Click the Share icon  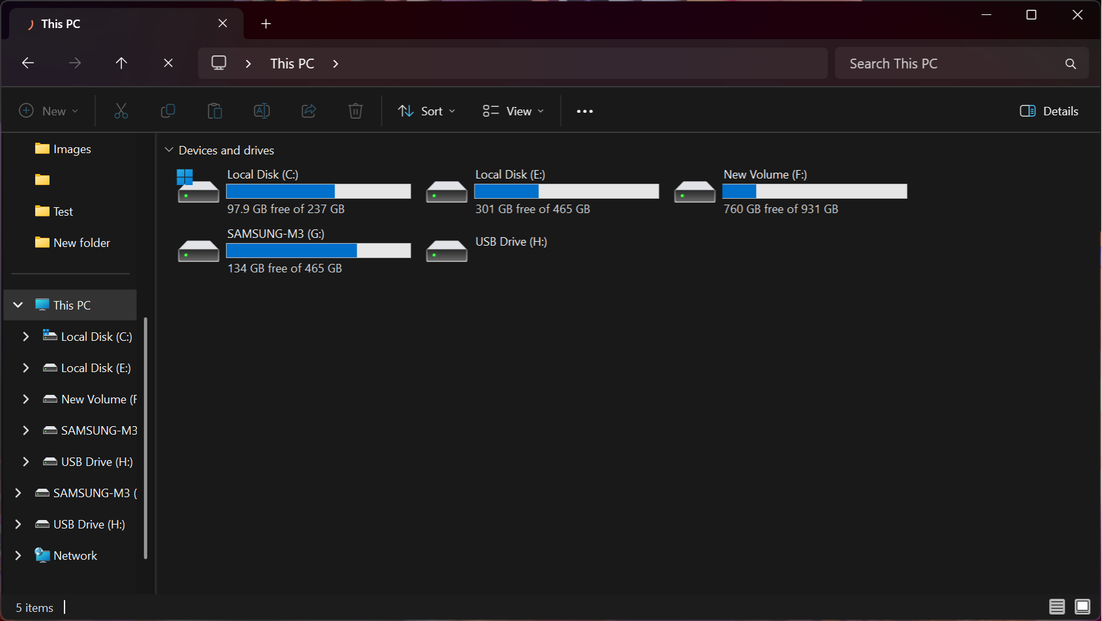[308, 111]
